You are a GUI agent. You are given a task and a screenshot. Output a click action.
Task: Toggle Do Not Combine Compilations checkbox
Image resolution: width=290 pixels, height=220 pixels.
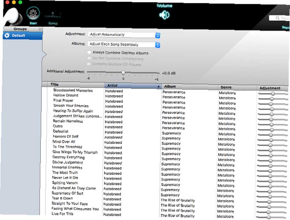[89, 58]
